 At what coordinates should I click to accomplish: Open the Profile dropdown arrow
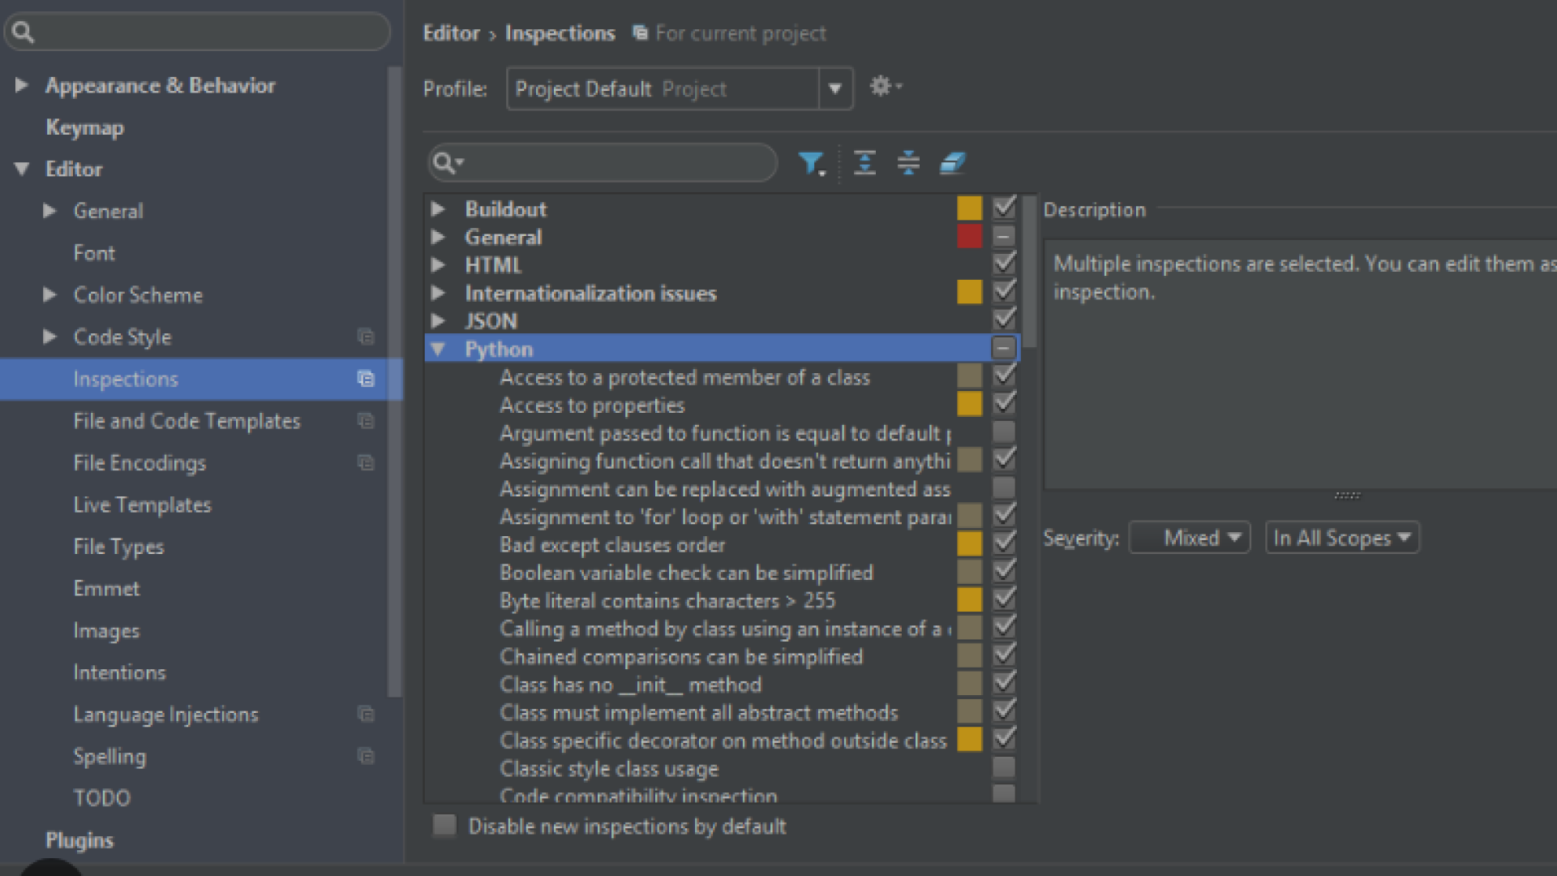pyautogui.click(x=835, y=88)
